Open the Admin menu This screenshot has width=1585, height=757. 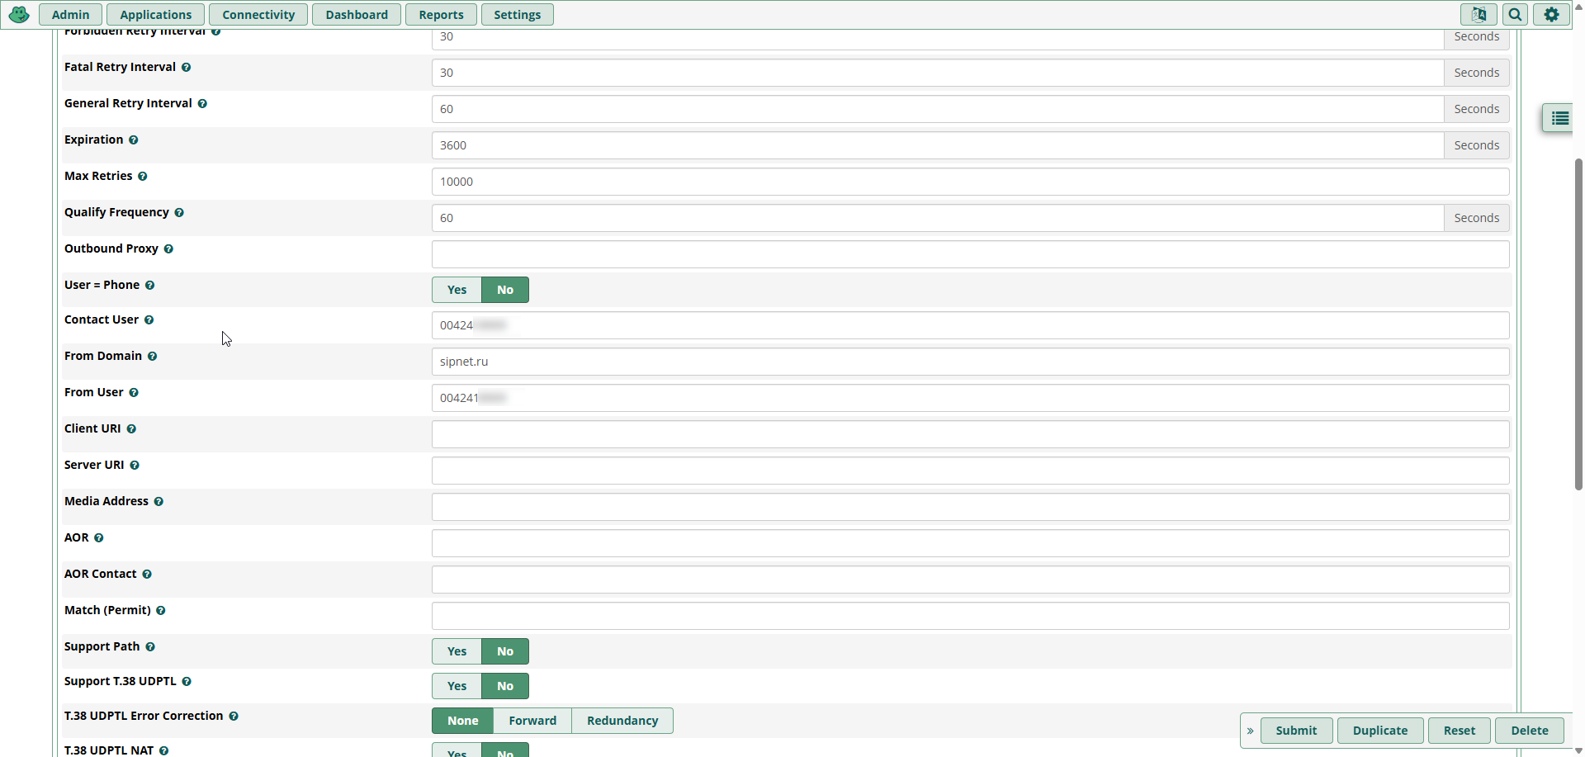[x=70, y=15]
